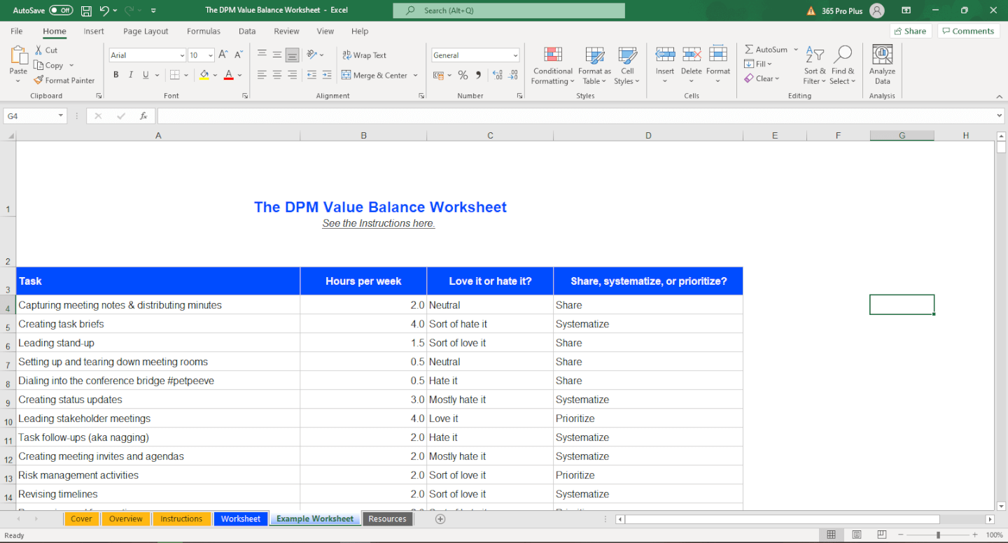Open the Worksheet sheet tab
This screenshot has height=543, width=1008.
[241, 519]
